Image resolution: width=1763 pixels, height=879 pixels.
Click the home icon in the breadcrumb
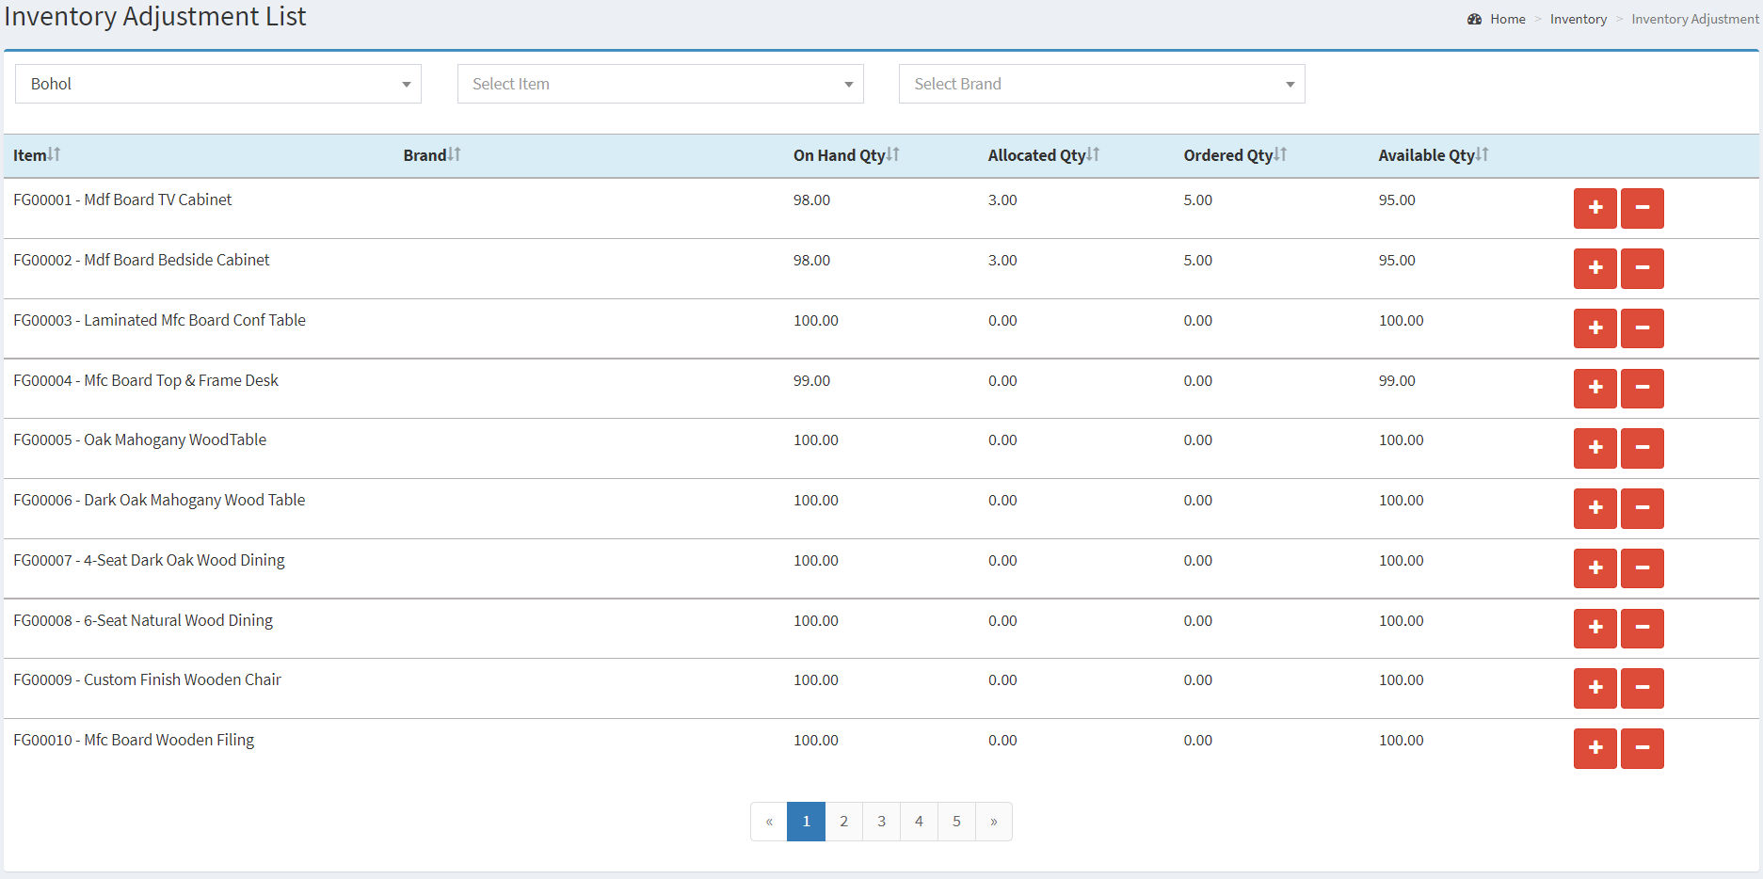point(1474,18)
